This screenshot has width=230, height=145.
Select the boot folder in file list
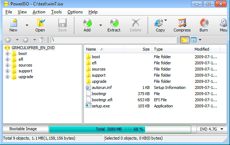[x=96, y=57]
